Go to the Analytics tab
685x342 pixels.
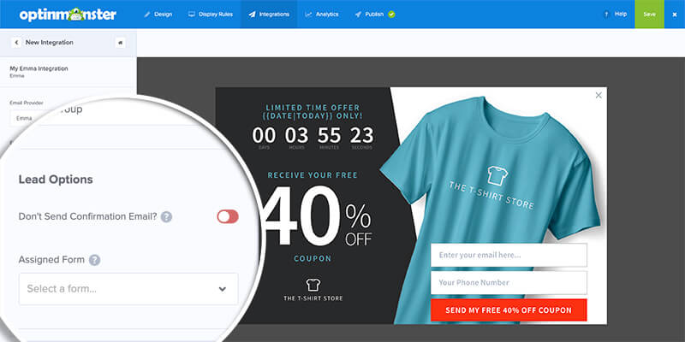point(322,15)
